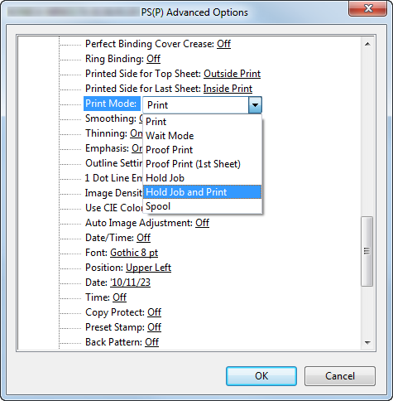The image size is (393, 401).
Task: Click the Cancel button
Action: tap(340, 376)
